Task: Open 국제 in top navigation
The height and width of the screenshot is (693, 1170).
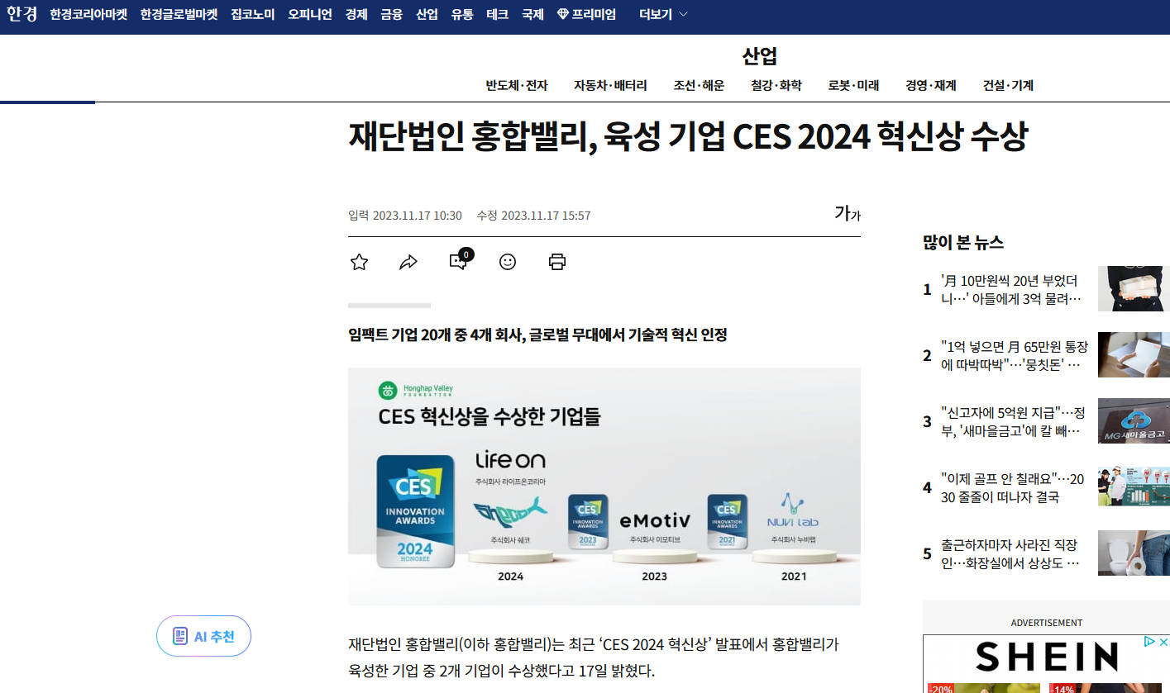Action: (532, 14)
